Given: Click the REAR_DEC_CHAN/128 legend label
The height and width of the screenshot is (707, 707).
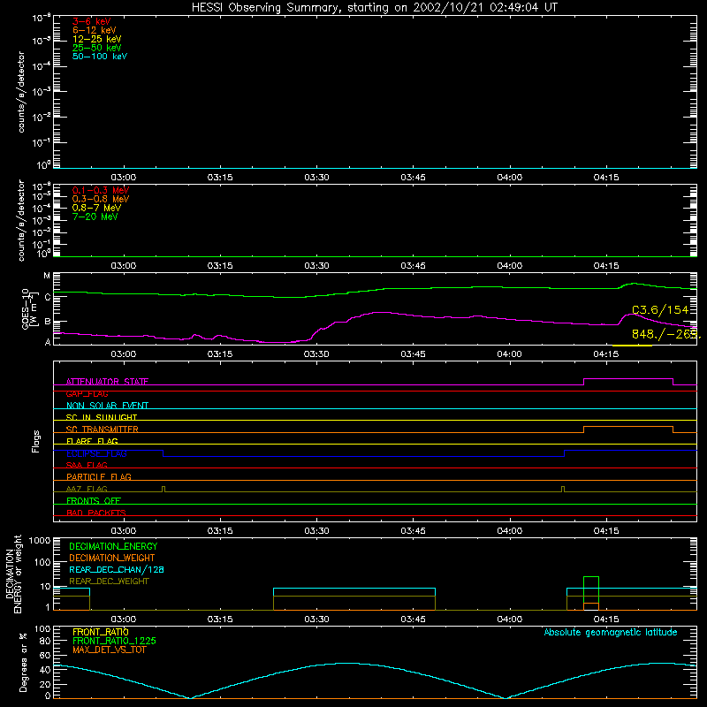Looking at the screenshot, I should tap(117, 570).
